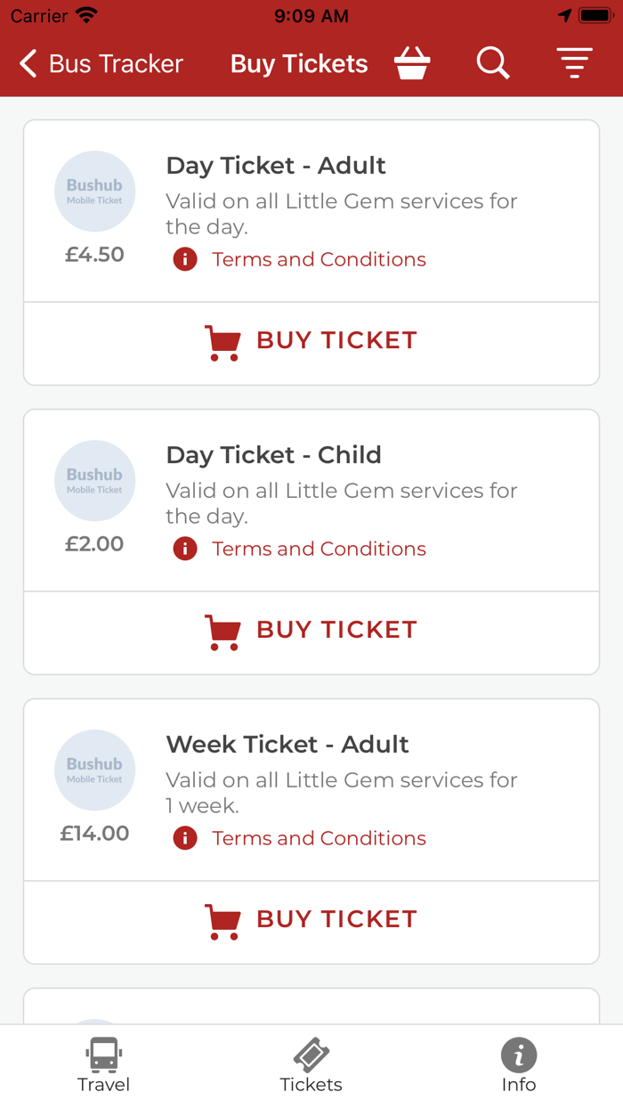Tap Bushub thumbnail on Week Ticket - Adult

pyautogui.click(x=94, y=770)
